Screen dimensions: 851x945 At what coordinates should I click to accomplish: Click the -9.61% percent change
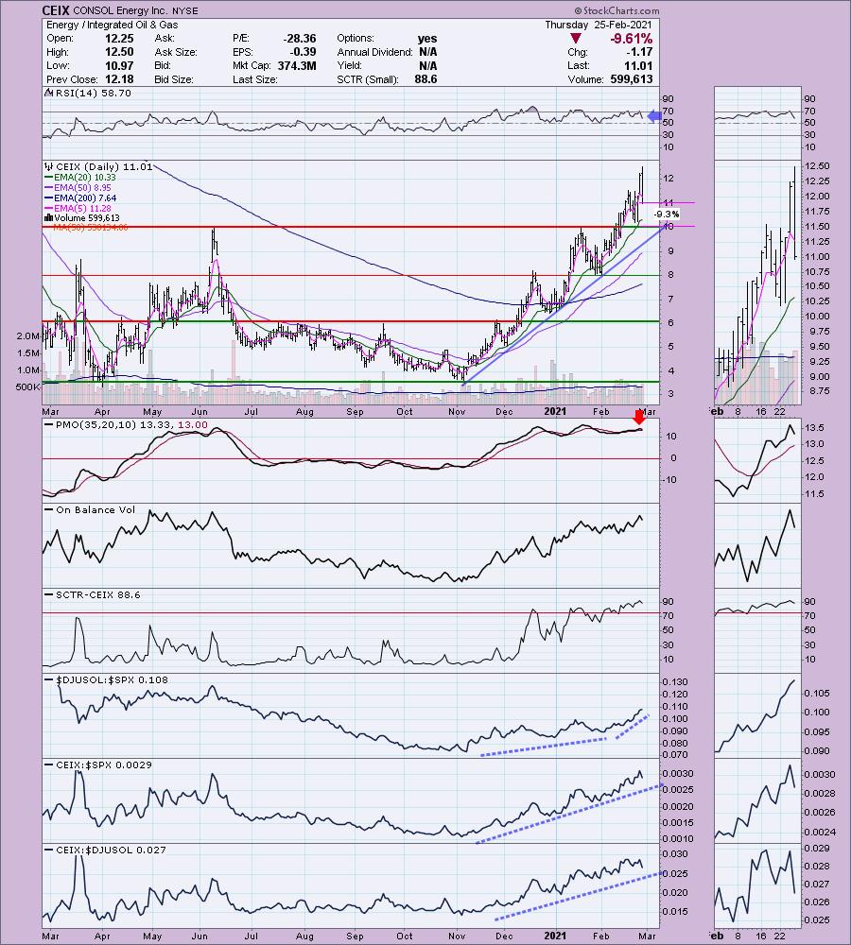pyautogui.click(x=631, y=39)
